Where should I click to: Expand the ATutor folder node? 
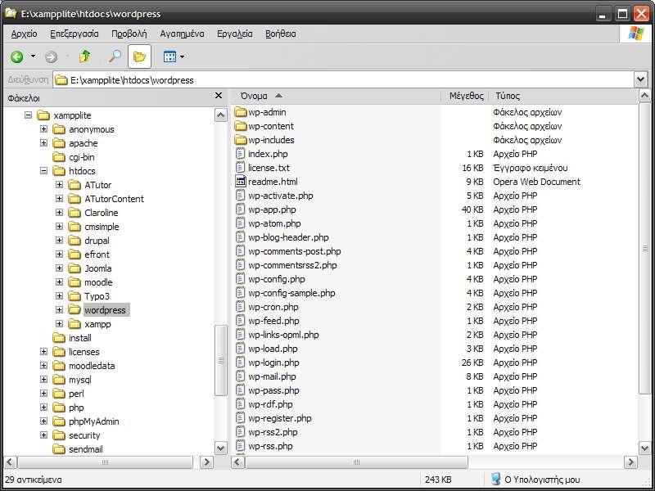59,185
